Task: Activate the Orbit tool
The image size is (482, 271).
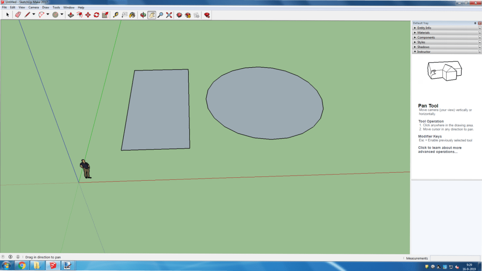Action: pos(144,15)
